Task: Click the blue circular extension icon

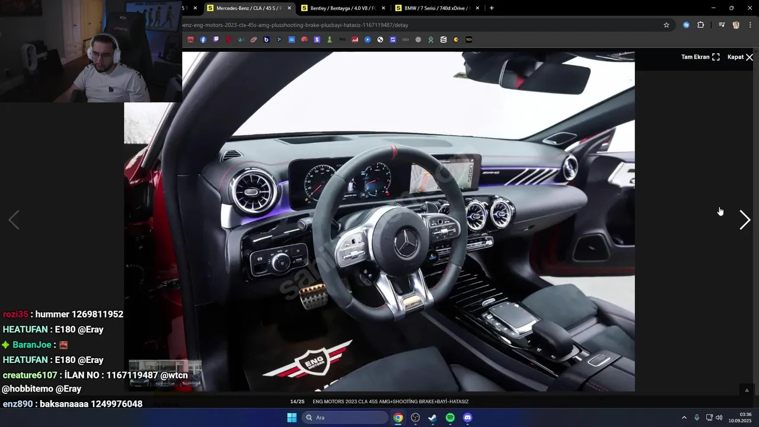Action: pos(686,25)
